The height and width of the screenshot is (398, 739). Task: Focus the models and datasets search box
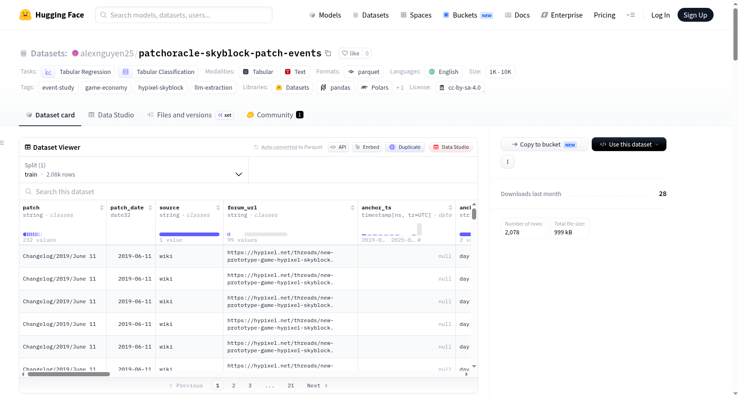(184, 15)
